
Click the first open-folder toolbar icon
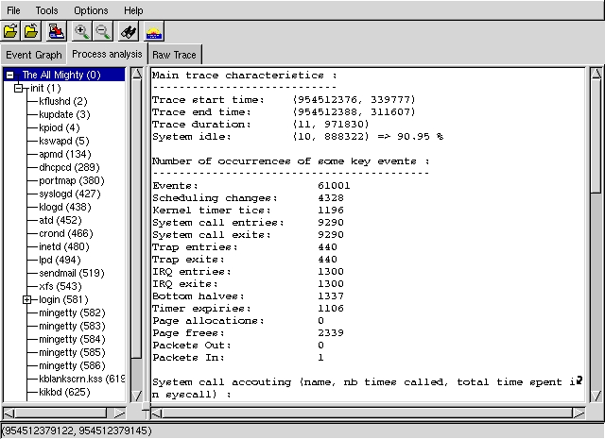[x=11, y=32]
